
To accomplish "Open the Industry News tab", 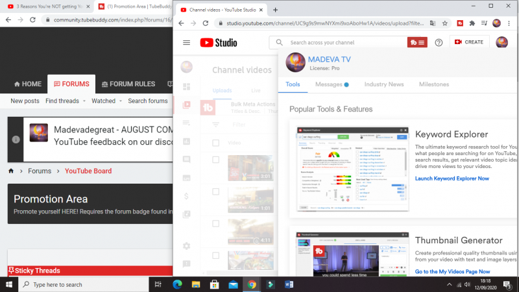I will [x=383, y=84].
